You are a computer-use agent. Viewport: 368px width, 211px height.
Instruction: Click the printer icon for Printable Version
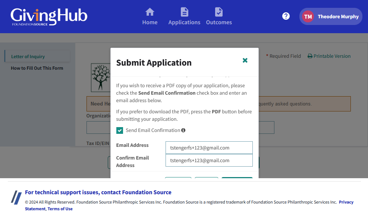[310, 56]
